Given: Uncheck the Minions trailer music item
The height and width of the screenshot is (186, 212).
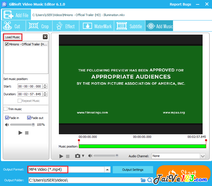Looking at the screenshot, I should [7, 44].
